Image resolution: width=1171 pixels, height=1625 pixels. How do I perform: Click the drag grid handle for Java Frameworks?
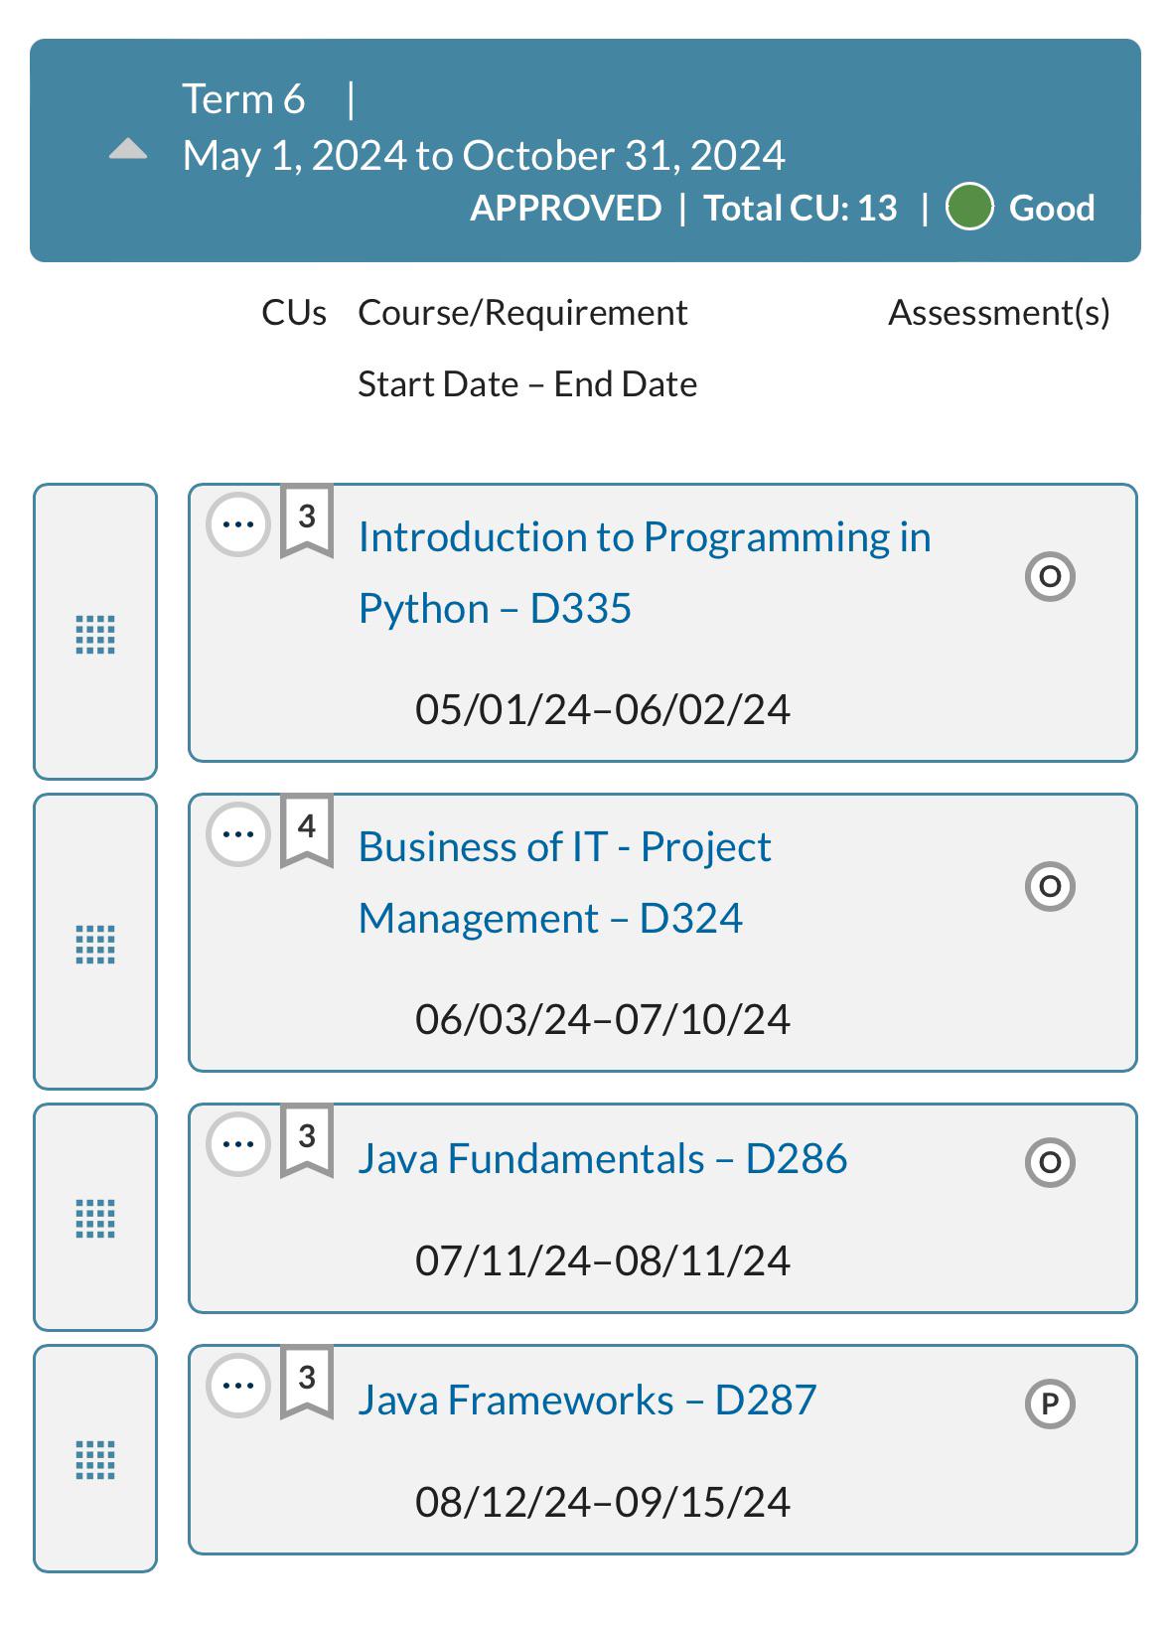point(95,1459)
